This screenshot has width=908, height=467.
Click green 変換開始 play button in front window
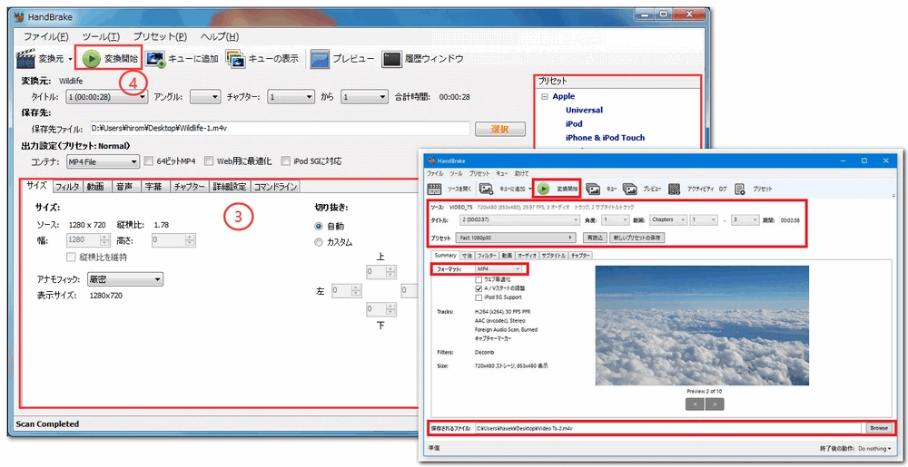pos(543,189)
